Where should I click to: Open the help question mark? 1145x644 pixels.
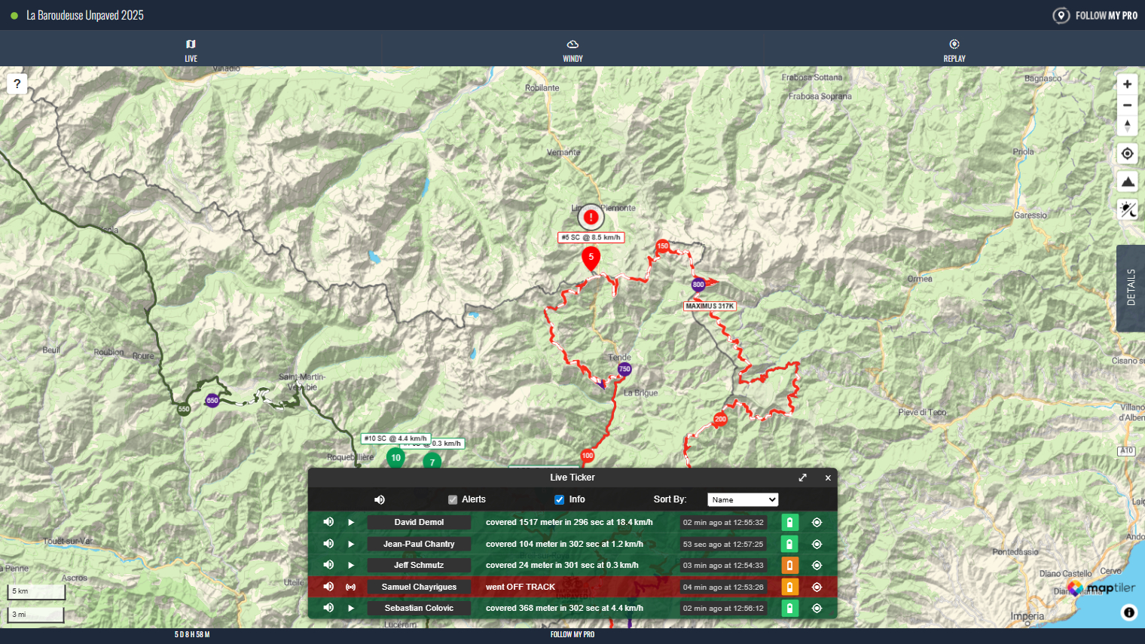tap(17, 84)
